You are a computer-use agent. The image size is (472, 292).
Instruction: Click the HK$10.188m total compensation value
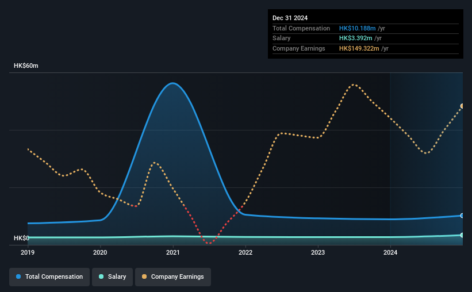pyautogui.click(x=358, y=28)
